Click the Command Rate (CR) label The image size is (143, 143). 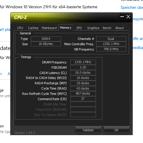(52, 99)
